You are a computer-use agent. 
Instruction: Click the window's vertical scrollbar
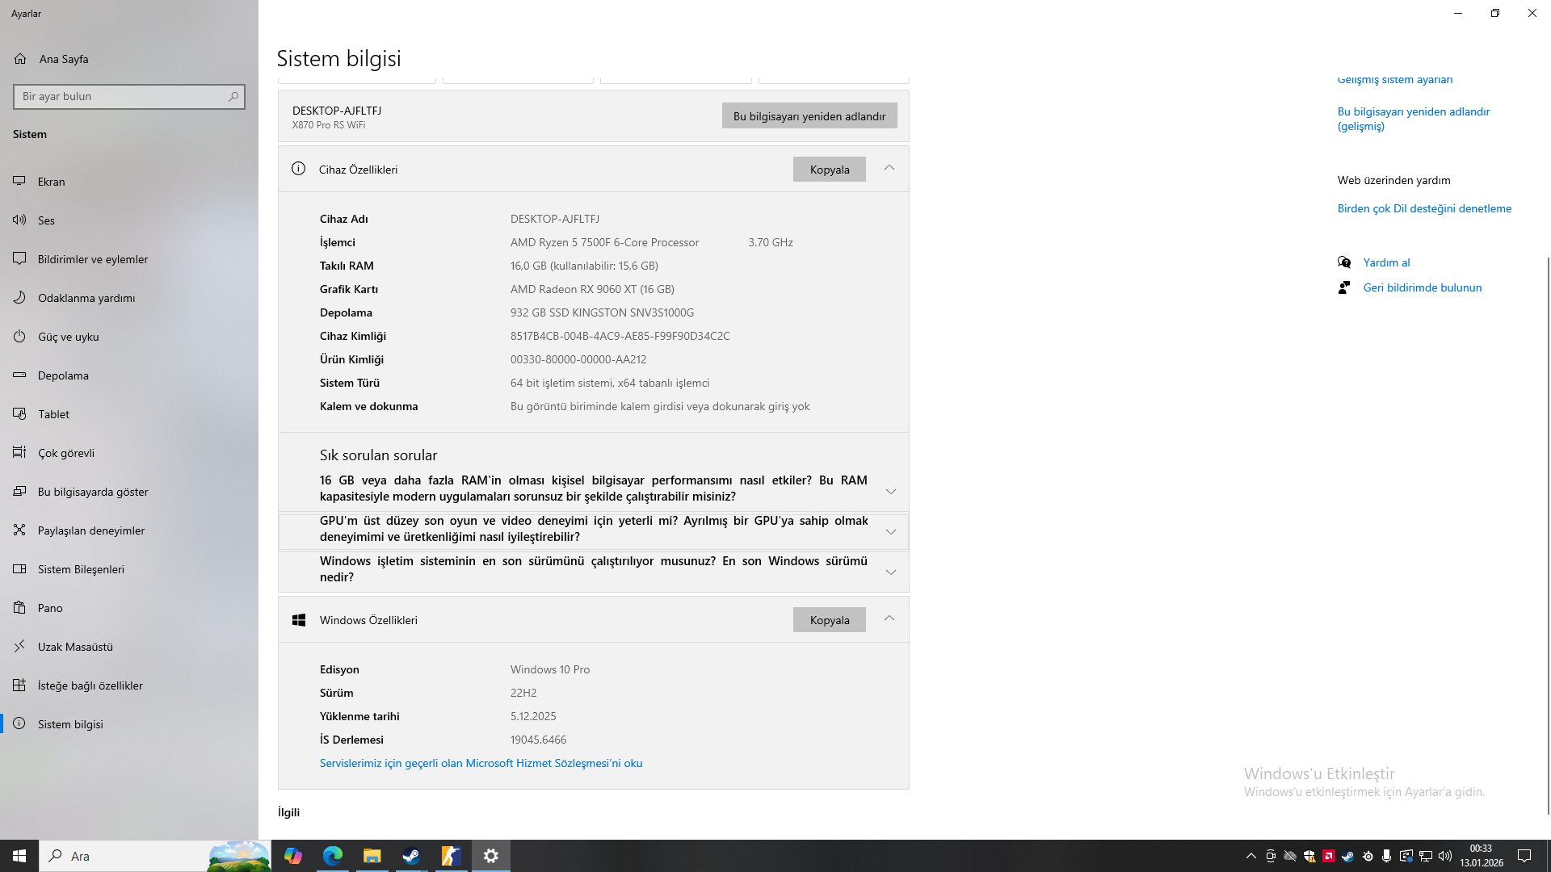pyautogui.click(x=1548, y=535)
